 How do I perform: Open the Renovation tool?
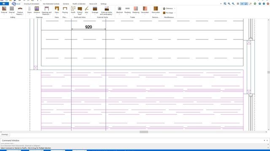click(x=156, y=10)
